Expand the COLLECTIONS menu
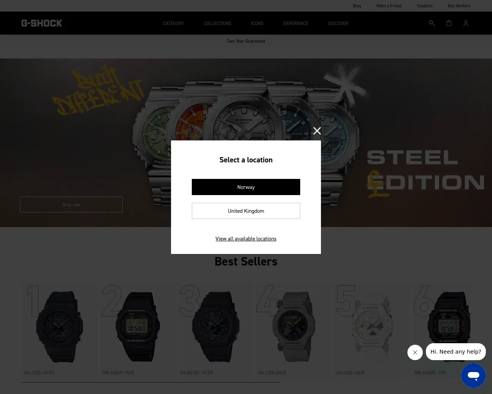 pyautogui.click(x=218, y=23)
